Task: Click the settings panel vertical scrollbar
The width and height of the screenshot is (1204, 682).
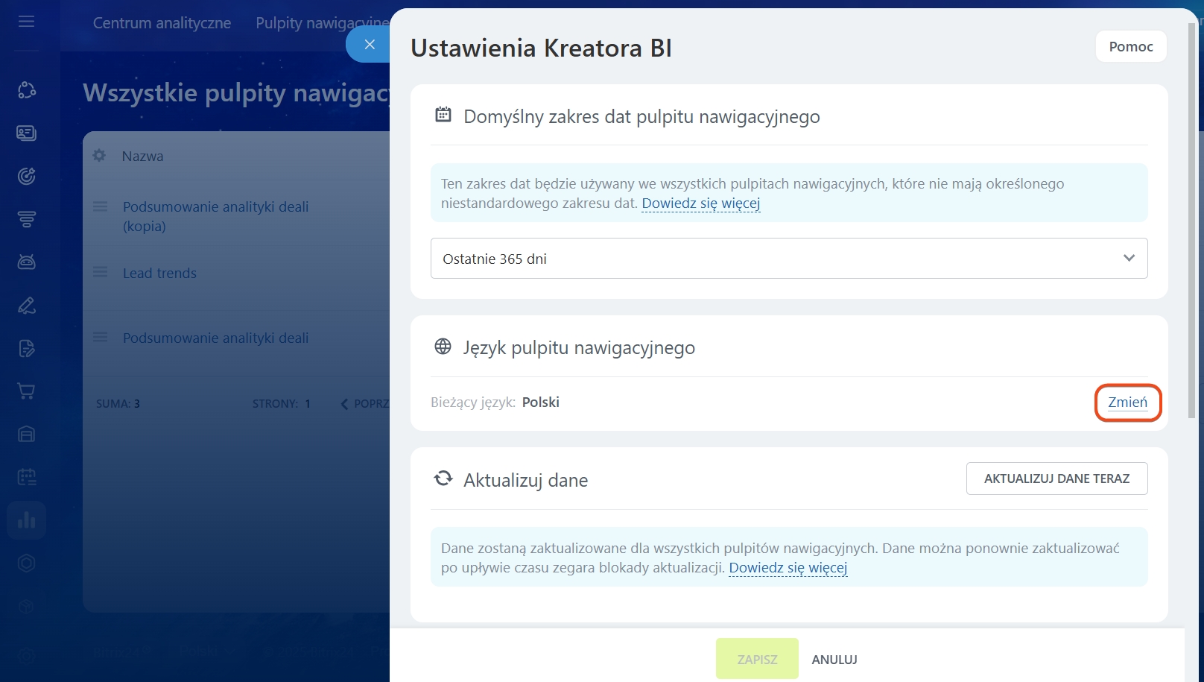Action: click(x=1191, y=224)
